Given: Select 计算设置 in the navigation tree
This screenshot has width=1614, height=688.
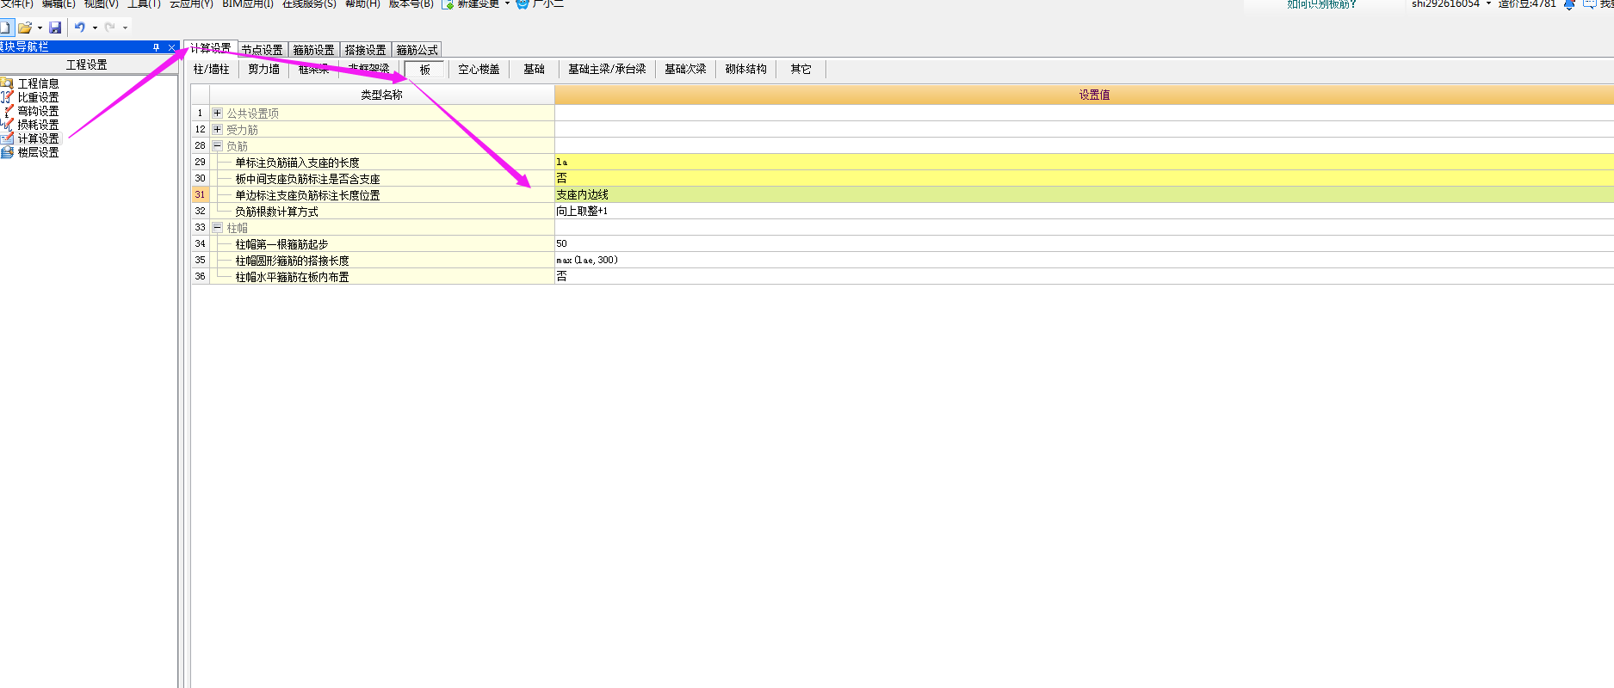Looking at the screenshot, I should 38,138.
